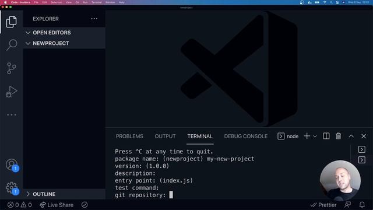Image resolution: width=373 pixels, height=210 pixels.
Task: Click the 'Press ^C at any time to quit.' line
Action: (x=164, y=152)
